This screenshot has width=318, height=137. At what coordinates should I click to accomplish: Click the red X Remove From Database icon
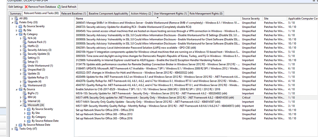pos(26,7)
